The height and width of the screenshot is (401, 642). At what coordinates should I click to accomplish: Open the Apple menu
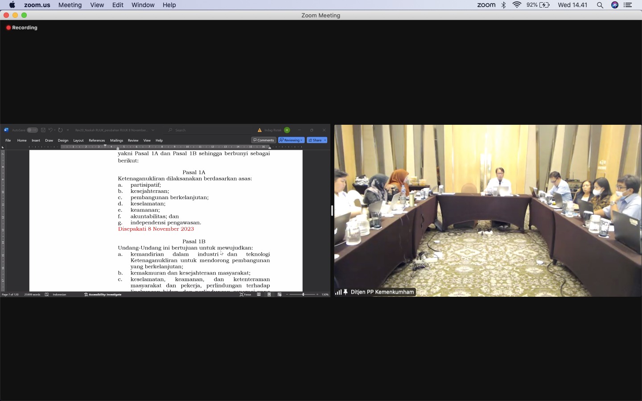[x=12, y=5]
